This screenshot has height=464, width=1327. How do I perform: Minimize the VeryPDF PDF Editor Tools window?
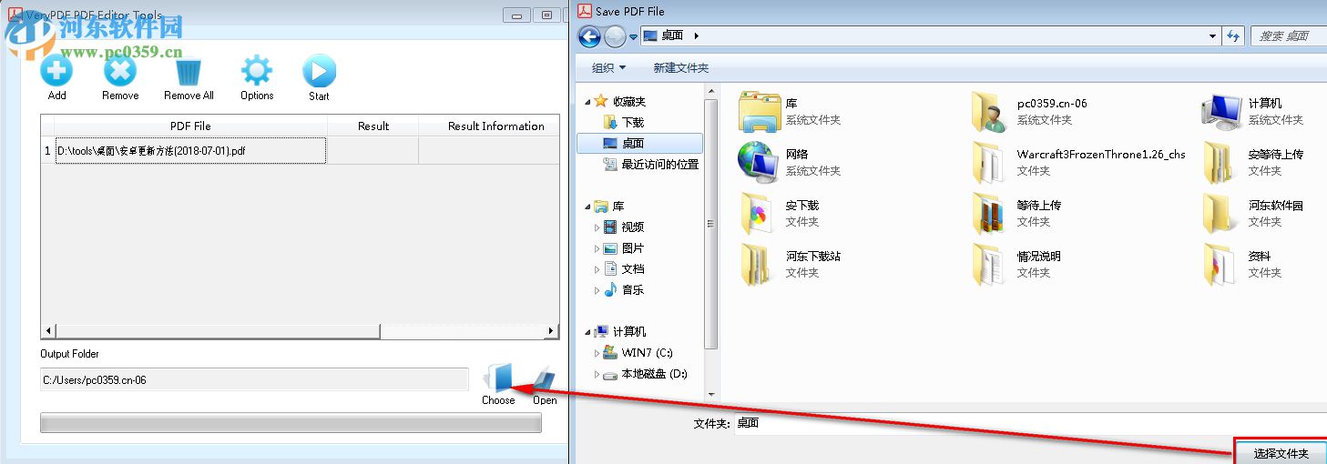coord(517,15)
